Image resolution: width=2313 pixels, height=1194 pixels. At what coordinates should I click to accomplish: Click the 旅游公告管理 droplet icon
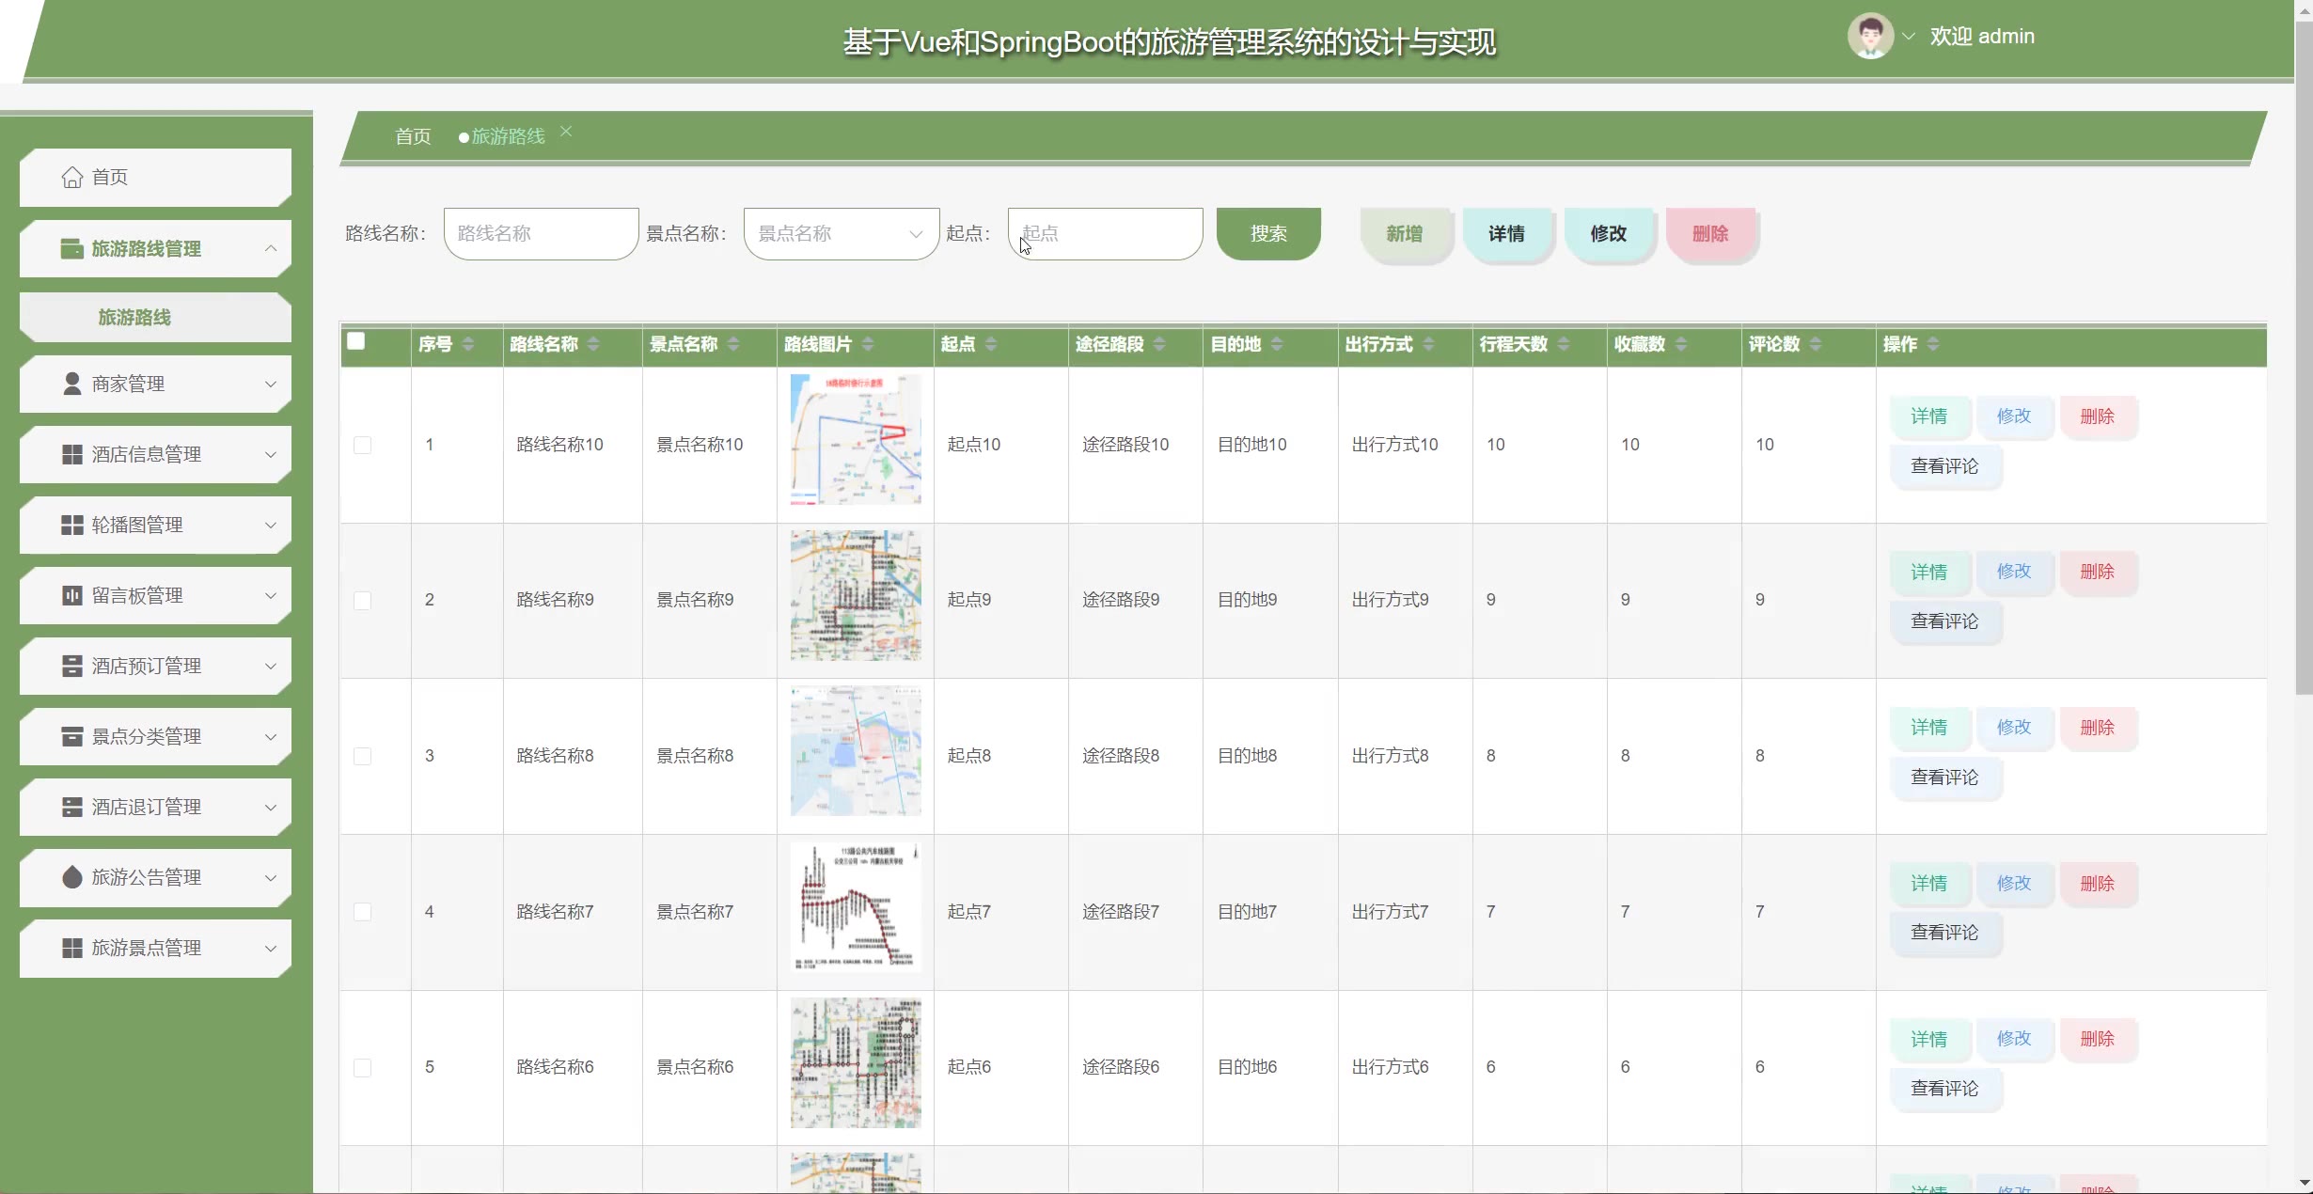click(71, 877)
